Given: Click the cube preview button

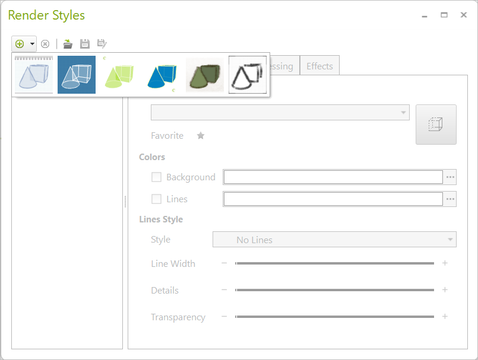Looking at the screenshot, I should 436,125.
